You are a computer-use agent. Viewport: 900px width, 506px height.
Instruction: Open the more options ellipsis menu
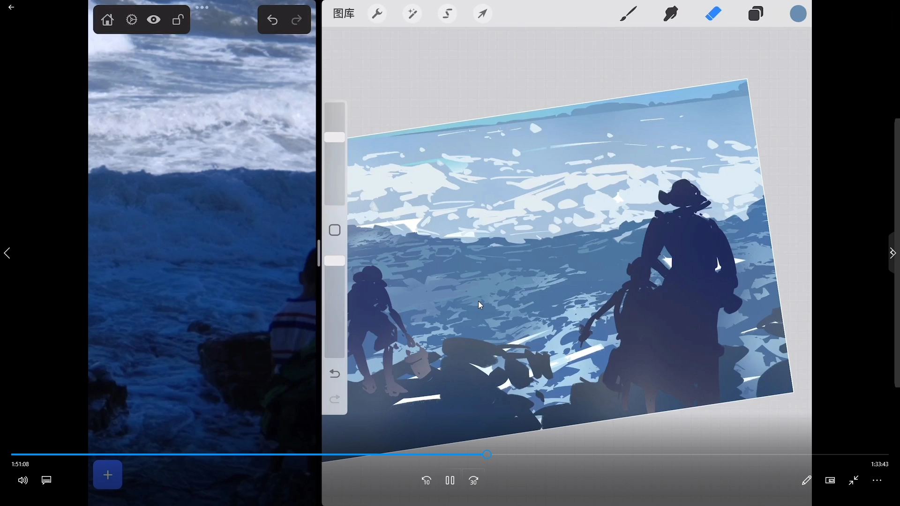[x=877, y=480]
